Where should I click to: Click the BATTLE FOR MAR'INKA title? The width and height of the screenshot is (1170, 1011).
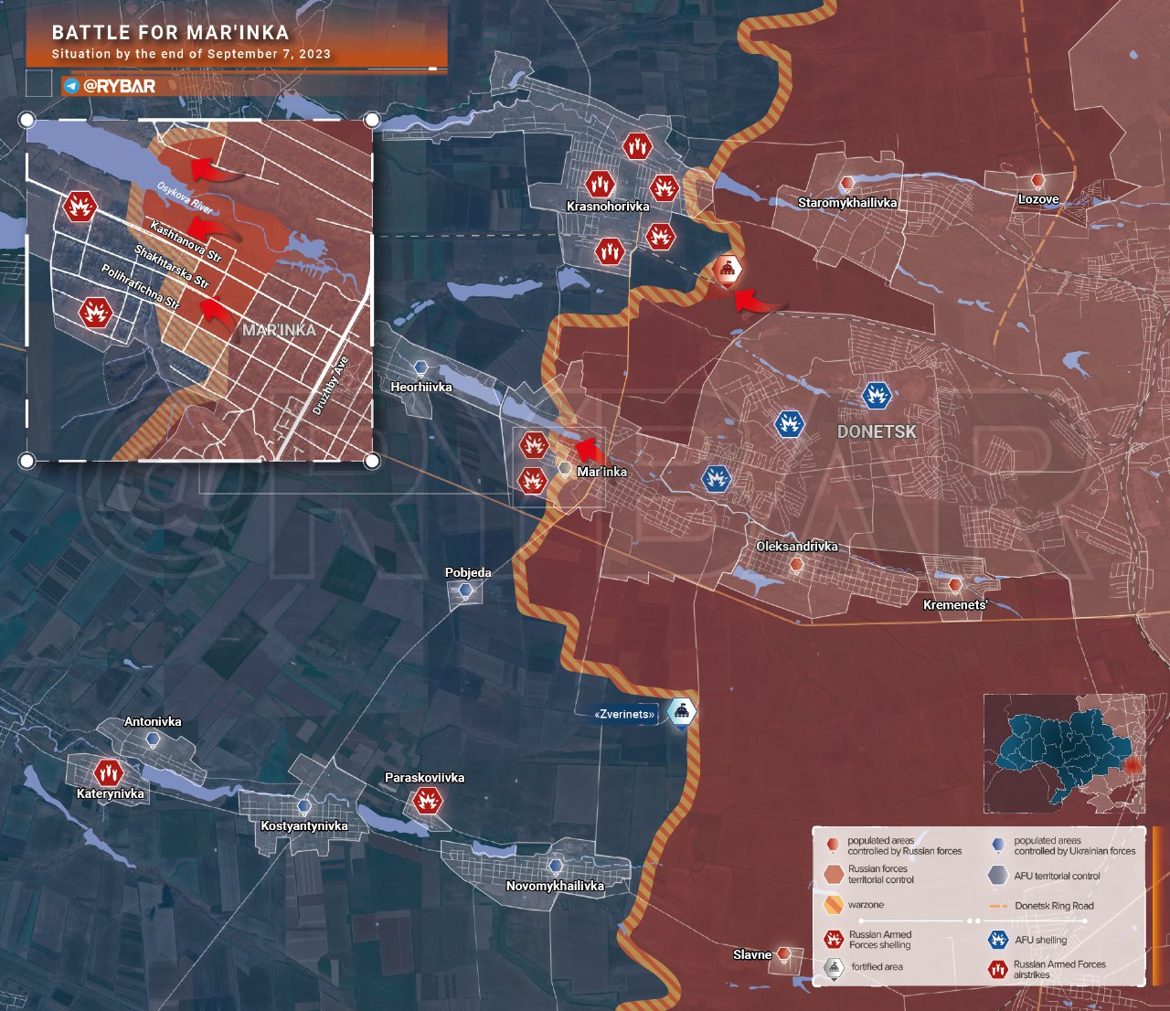(x=170, y=32)
